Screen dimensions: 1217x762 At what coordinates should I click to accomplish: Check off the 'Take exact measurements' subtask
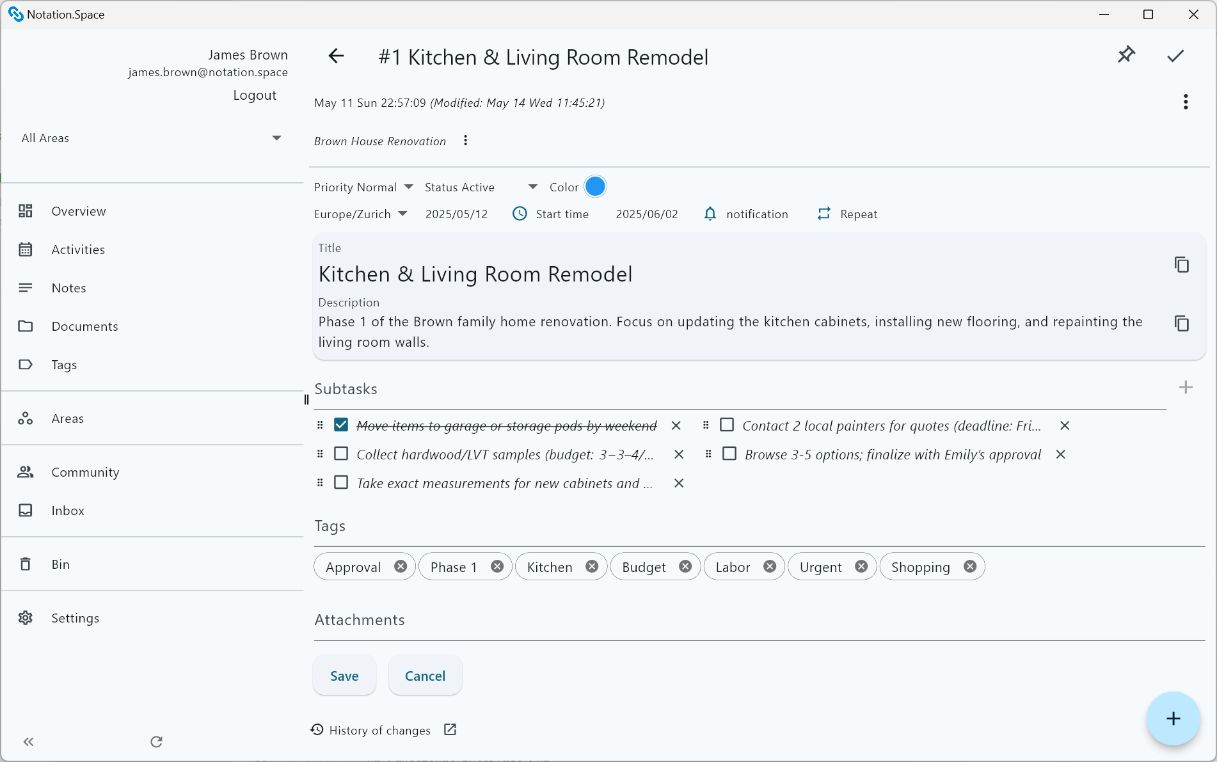pos(341,482)
